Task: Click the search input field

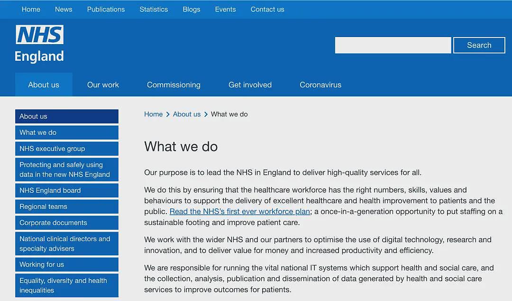Action: pos(393,45)
